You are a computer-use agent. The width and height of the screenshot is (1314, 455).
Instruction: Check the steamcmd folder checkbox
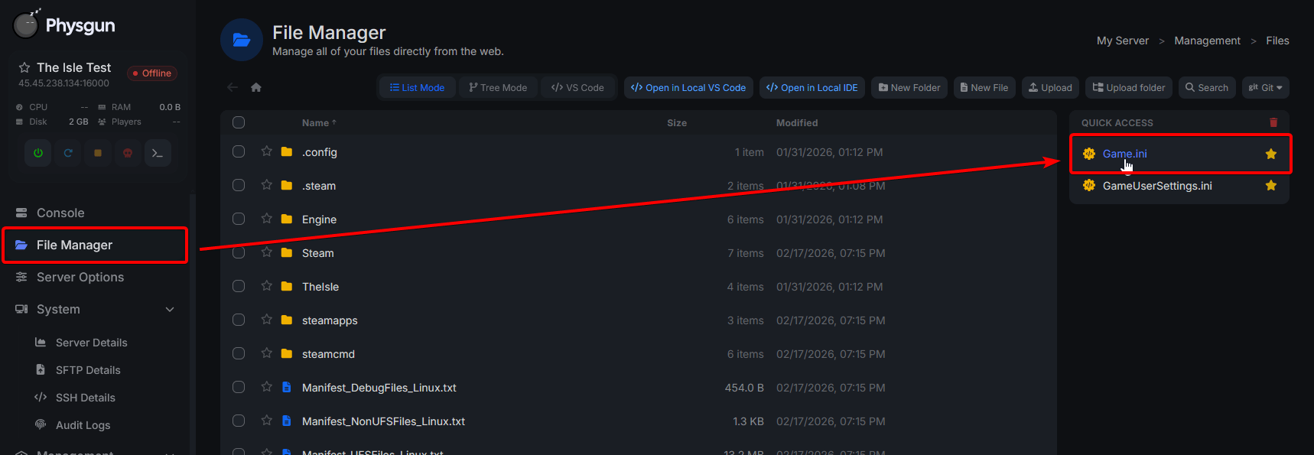(239, 353)
